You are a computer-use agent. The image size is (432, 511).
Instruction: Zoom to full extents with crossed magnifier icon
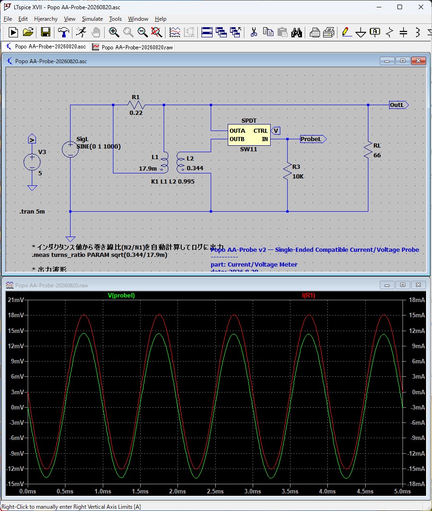(x=157, y=32)
